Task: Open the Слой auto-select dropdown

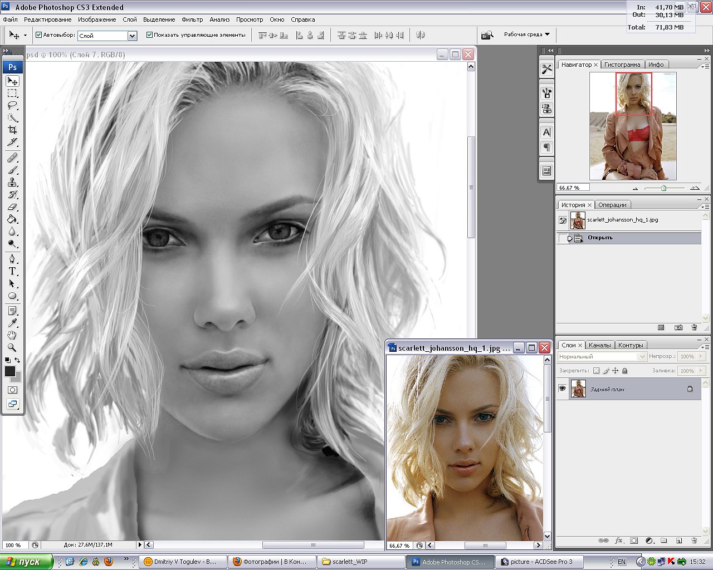Action: click(x=132, y=36)
